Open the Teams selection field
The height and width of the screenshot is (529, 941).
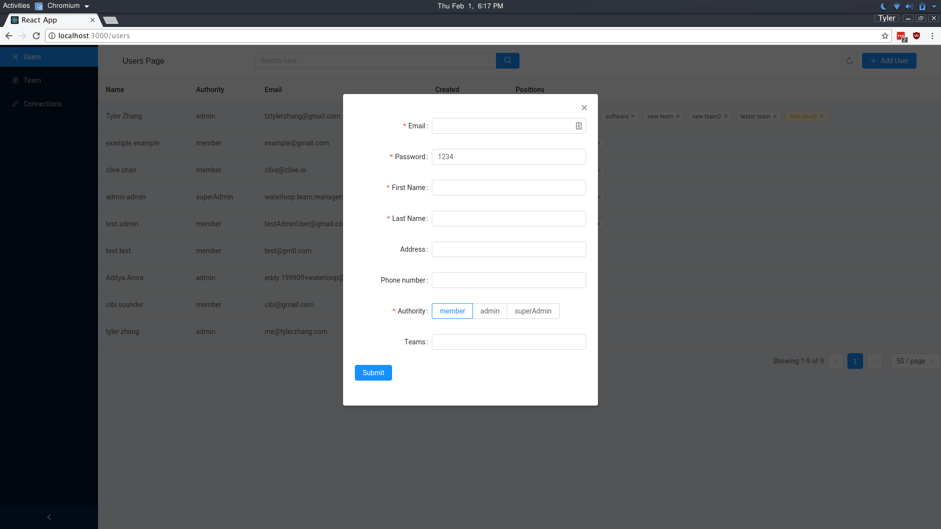tap(509, 342)
